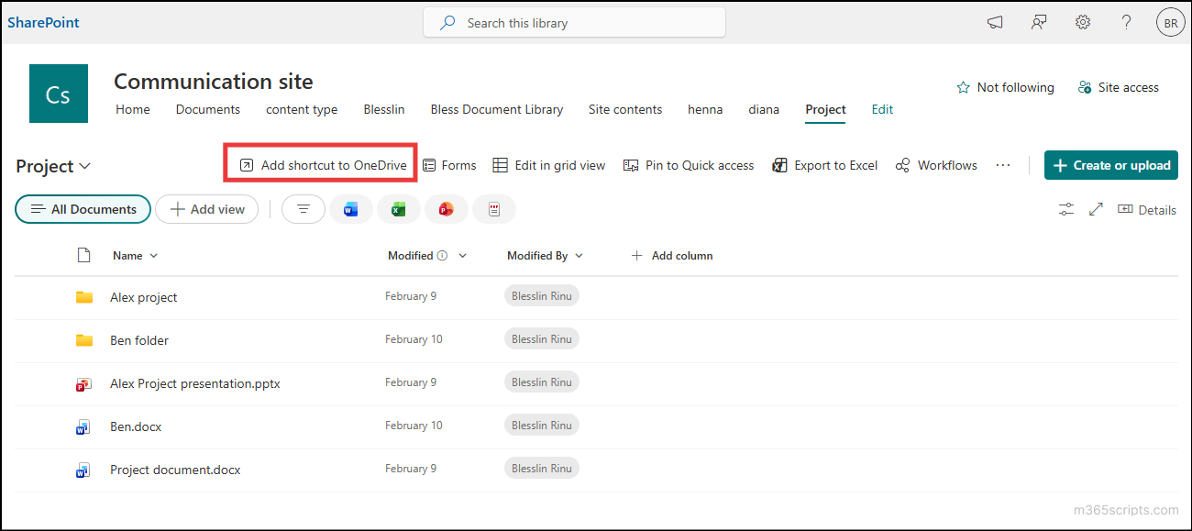Click the Create or upload button
Screen dimensions: 1192x531
(1110, 165)
